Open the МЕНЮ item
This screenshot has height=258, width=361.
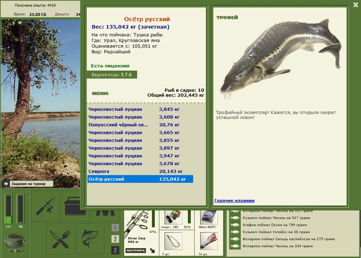100,94
